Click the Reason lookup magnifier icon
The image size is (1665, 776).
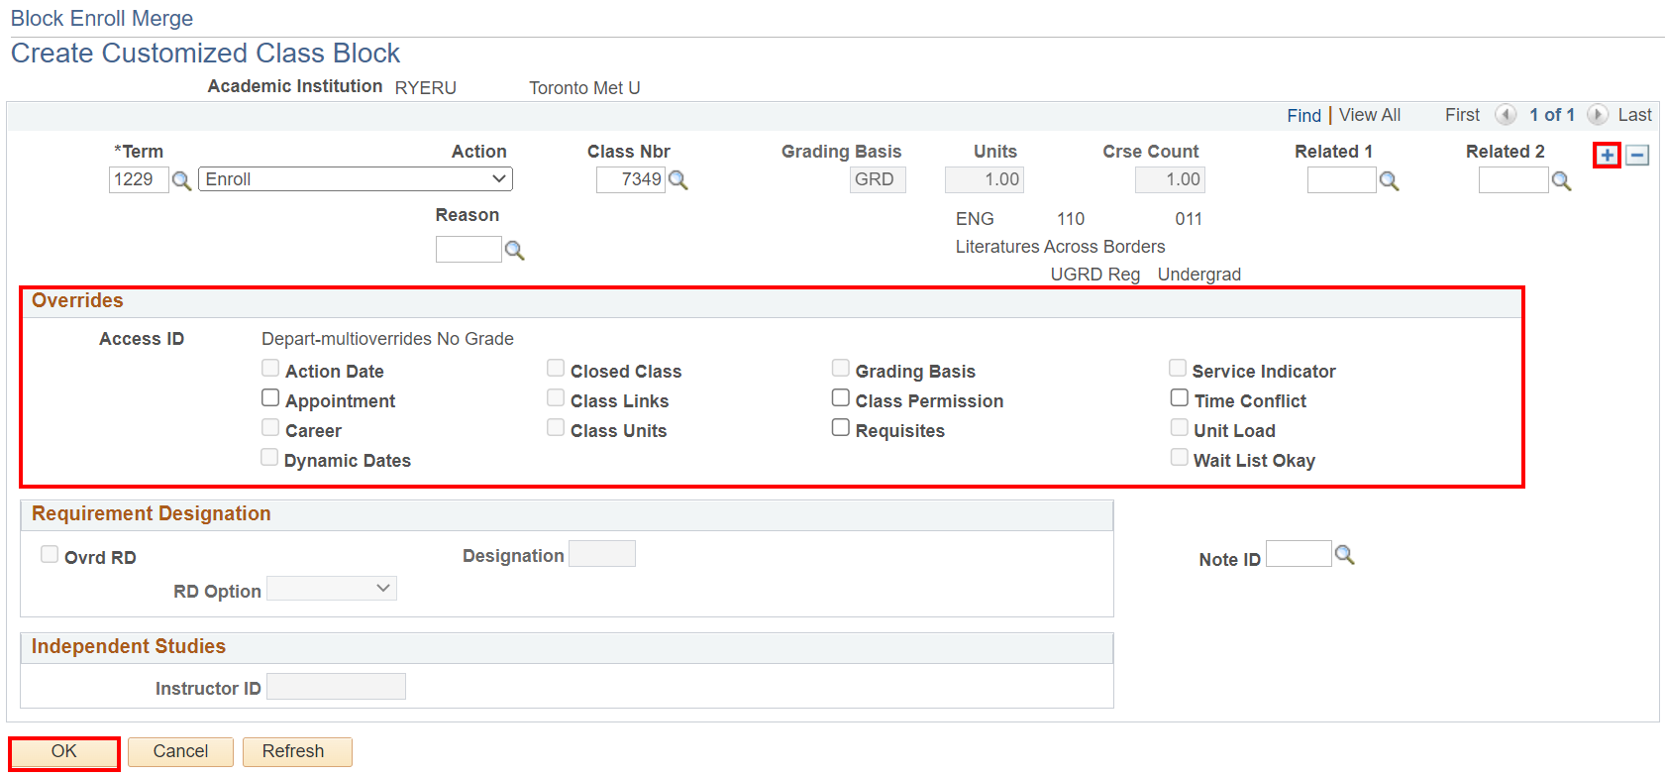coord(514,251)
